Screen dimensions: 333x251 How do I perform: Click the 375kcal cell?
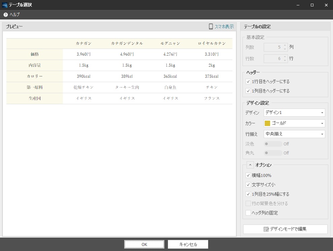point(212,76)
